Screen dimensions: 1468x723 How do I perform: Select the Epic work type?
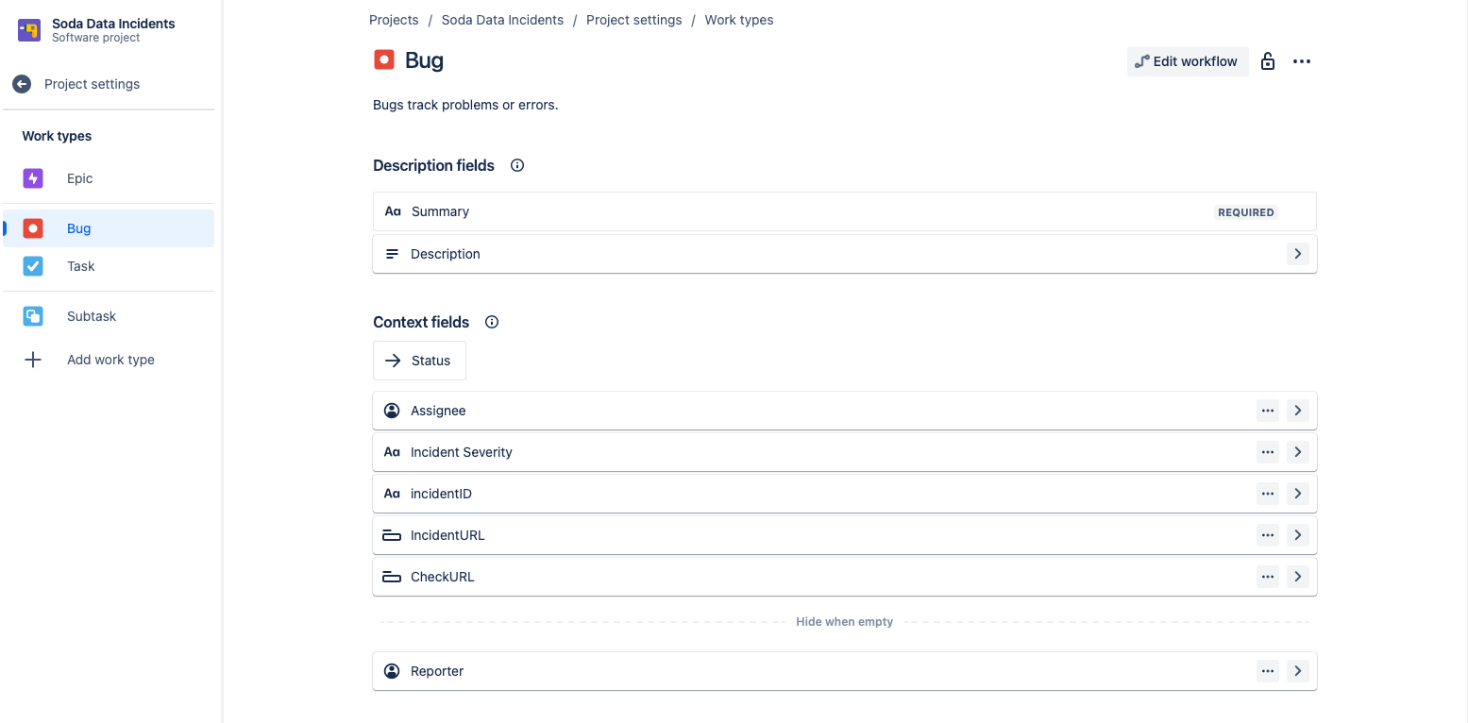click(79, 178)
